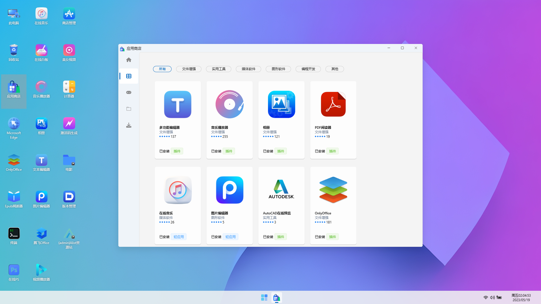The image size is (541, 304).
Task: Open the AutoCAD在线预览 Autodesk icon
Action: [281, 190]
